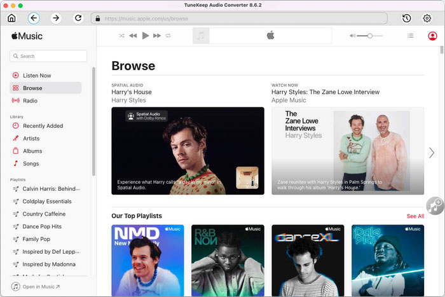This screenshot has width=445, height=297.
Task: Reload the page with the refresh icon
Action: (x=78, y=18)
